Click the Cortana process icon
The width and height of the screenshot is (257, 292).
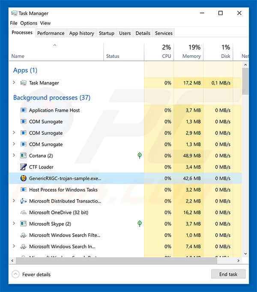23,156
